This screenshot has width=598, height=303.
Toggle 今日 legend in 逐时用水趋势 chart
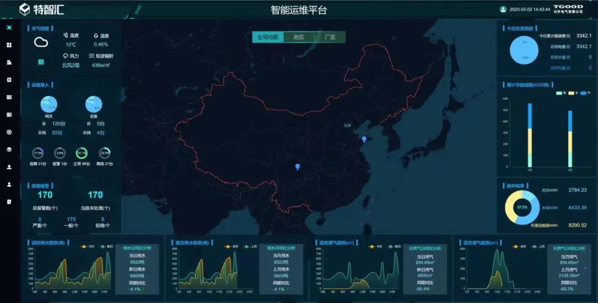click(87, 246)
